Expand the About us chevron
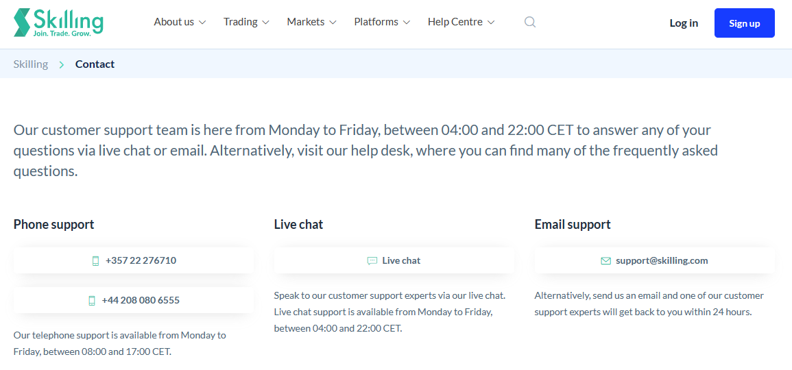 pyautogui.click(x=202, y=22)
